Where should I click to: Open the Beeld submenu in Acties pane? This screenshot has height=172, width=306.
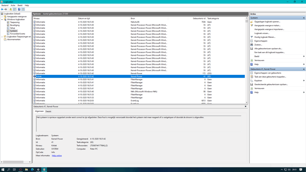point(304,56)
